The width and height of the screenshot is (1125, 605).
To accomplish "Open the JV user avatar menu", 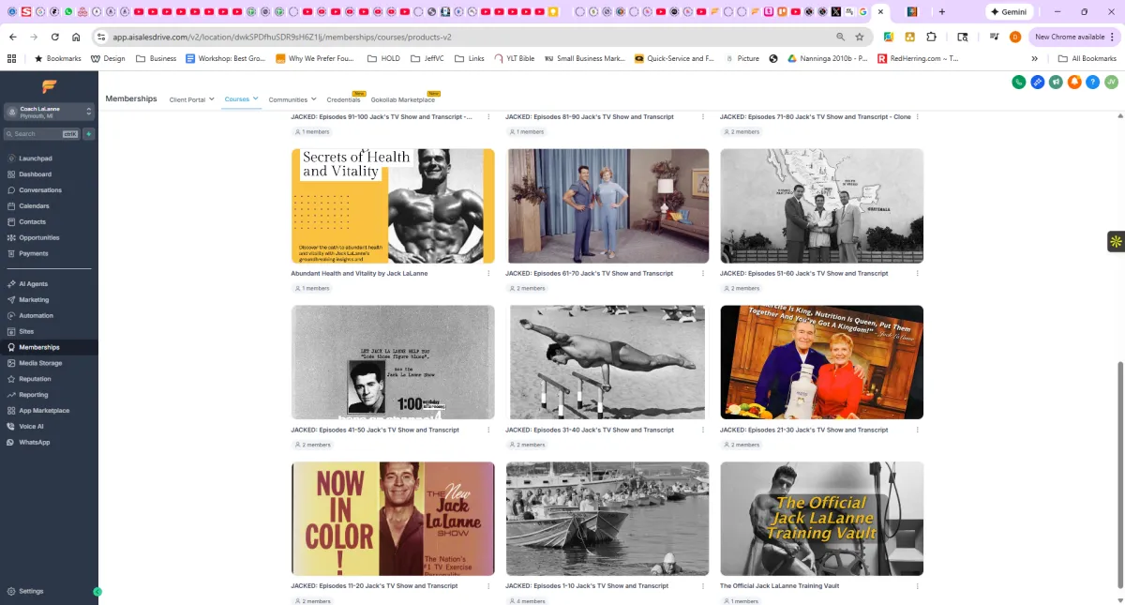I will [1111, 82].
